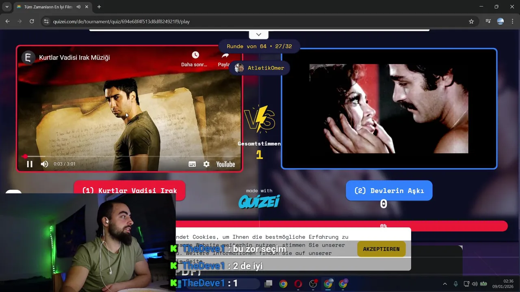The height and width of the screenshot is (292, 520).
Task: Open network status tray icon
Action: (466, 284)
